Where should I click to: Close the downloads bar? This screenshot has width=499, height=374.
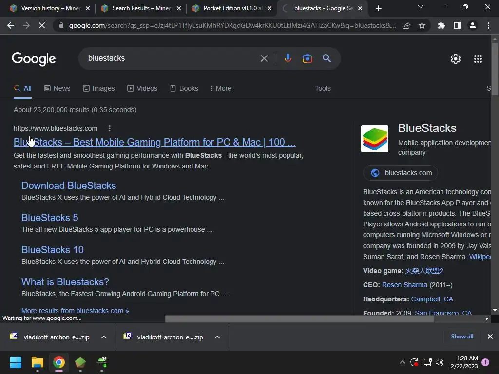(490, 337)
